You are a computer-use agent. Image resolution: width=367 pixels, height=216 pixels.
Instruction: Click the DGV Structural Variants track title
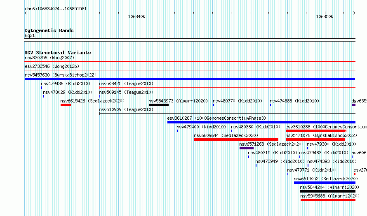coord(58,53)
